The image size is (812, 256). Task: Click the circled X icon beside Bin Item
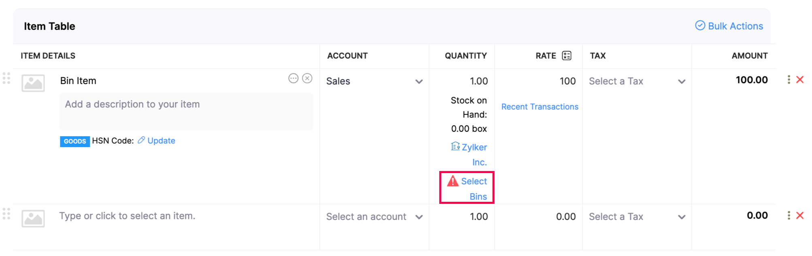pos(308,78)
